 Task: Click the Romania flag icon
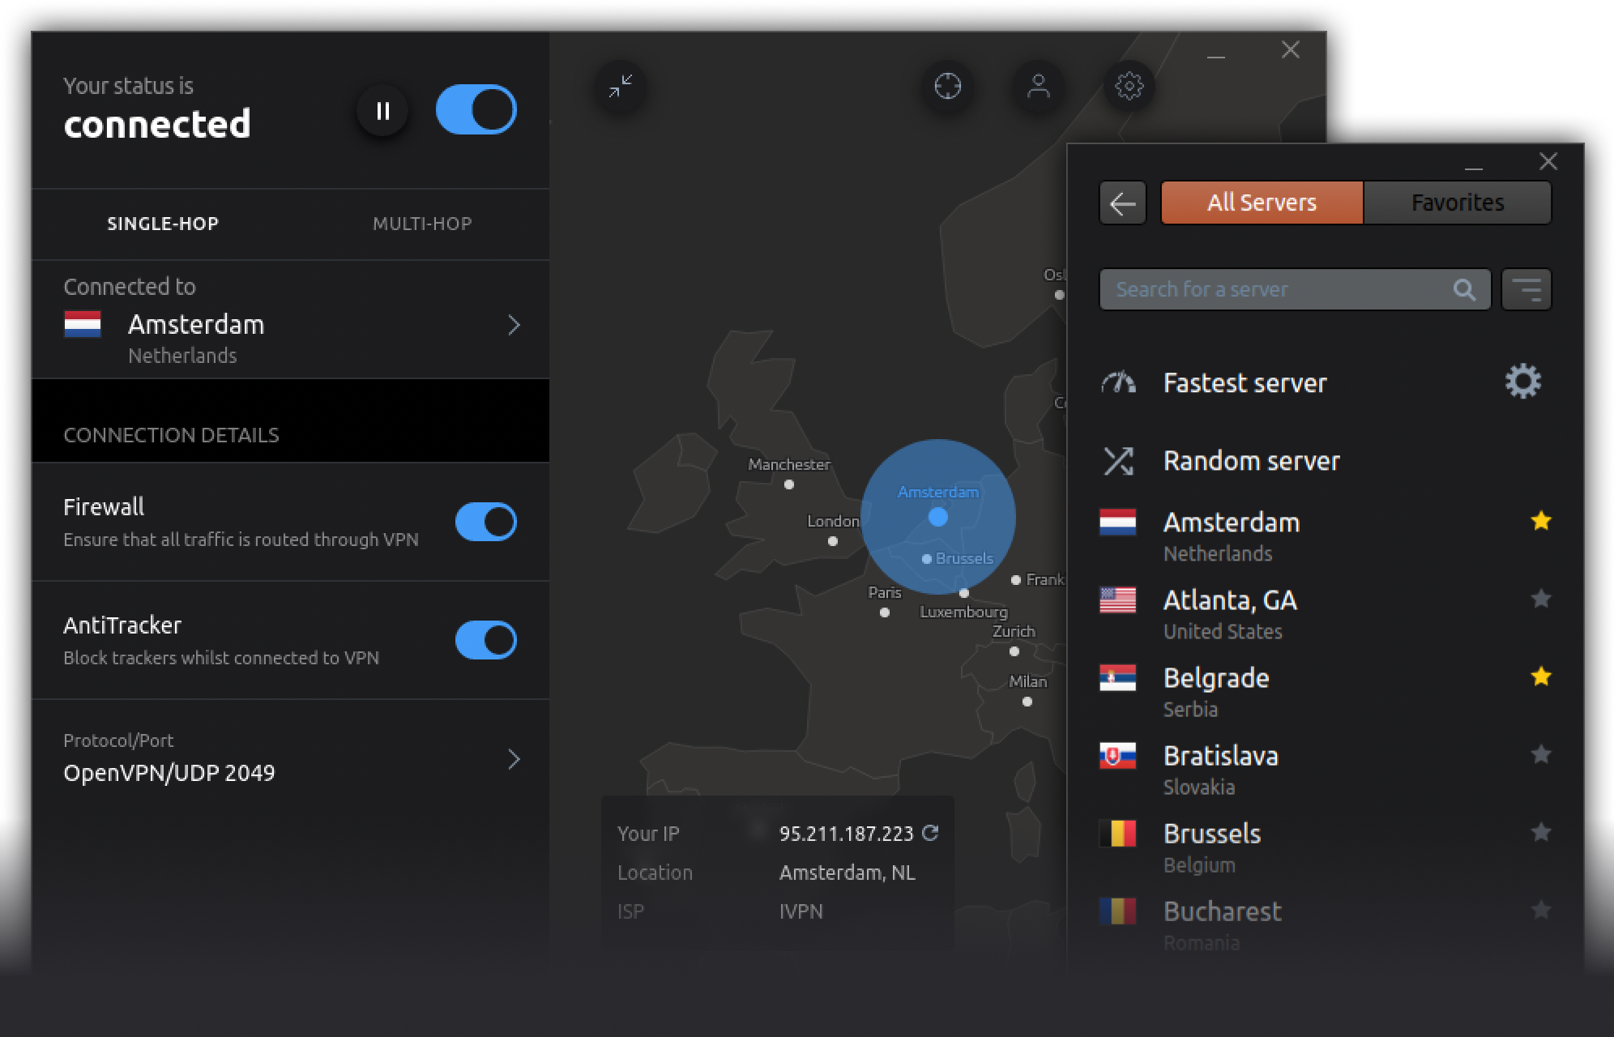coord(1117,911)
